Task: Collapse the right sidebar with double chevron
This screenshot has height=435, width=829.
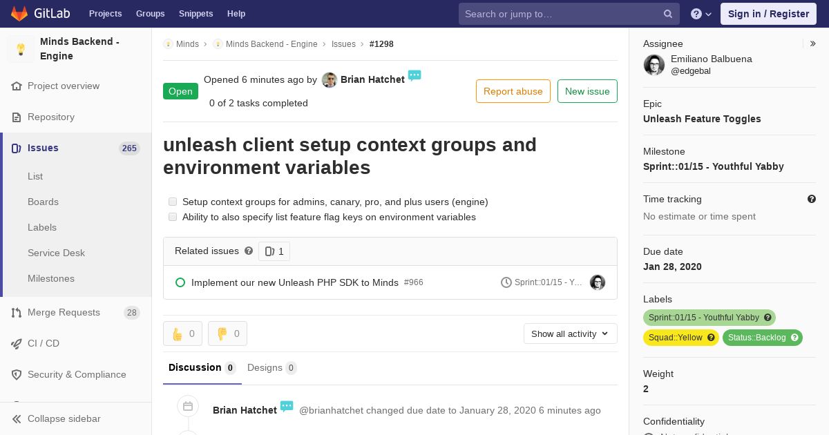Action: (813, 43)
